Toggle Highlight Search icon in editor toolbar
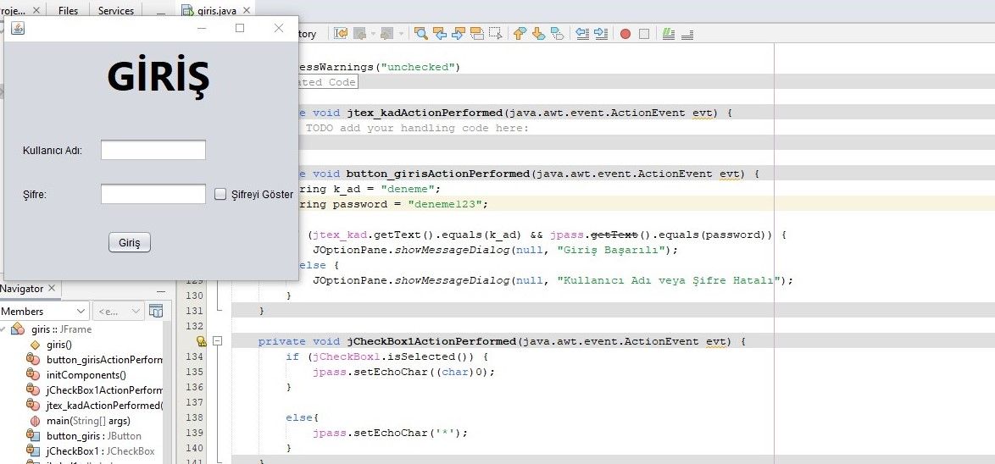Screen dimensions: 995x464 tap(477, 34)
